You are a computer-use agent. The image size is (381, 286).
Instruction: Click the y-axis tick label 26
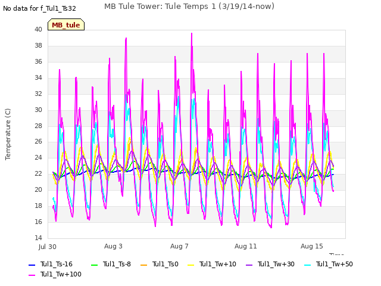point(38,142)
